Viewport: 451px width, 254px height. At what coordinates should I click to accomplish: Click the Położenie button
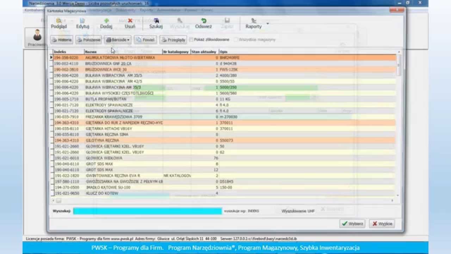(89, 40)
